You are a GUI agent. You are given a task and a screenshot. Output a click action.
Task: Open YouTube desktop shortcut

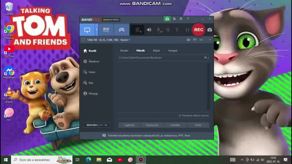[9, 52]
